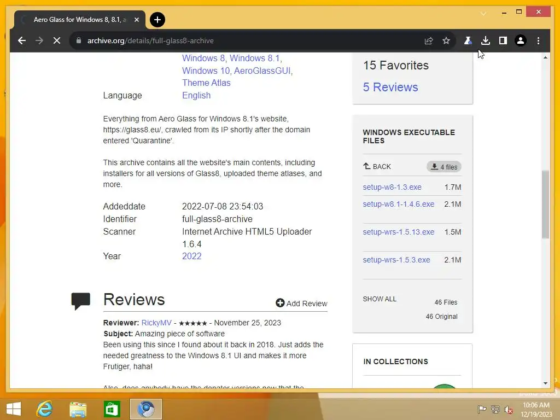Maximize the browser window

pos(519,12)
